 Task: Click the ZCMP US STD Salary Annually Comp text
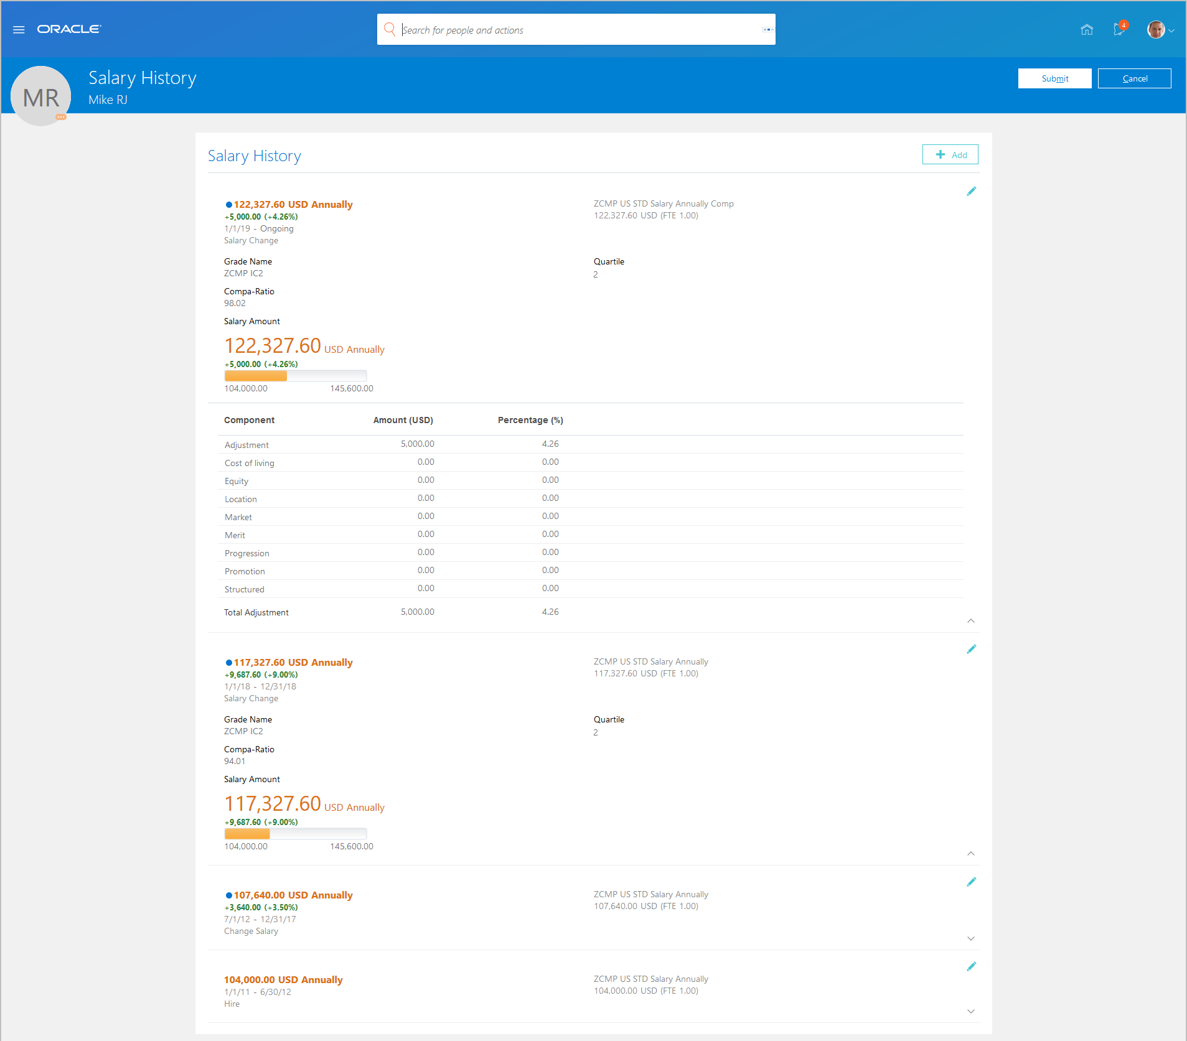(664, 203)
